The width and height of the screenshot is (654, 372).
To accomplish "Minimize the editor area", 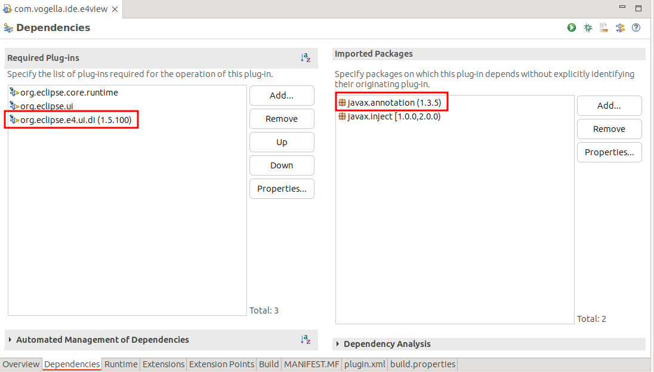I will point(622,7).
